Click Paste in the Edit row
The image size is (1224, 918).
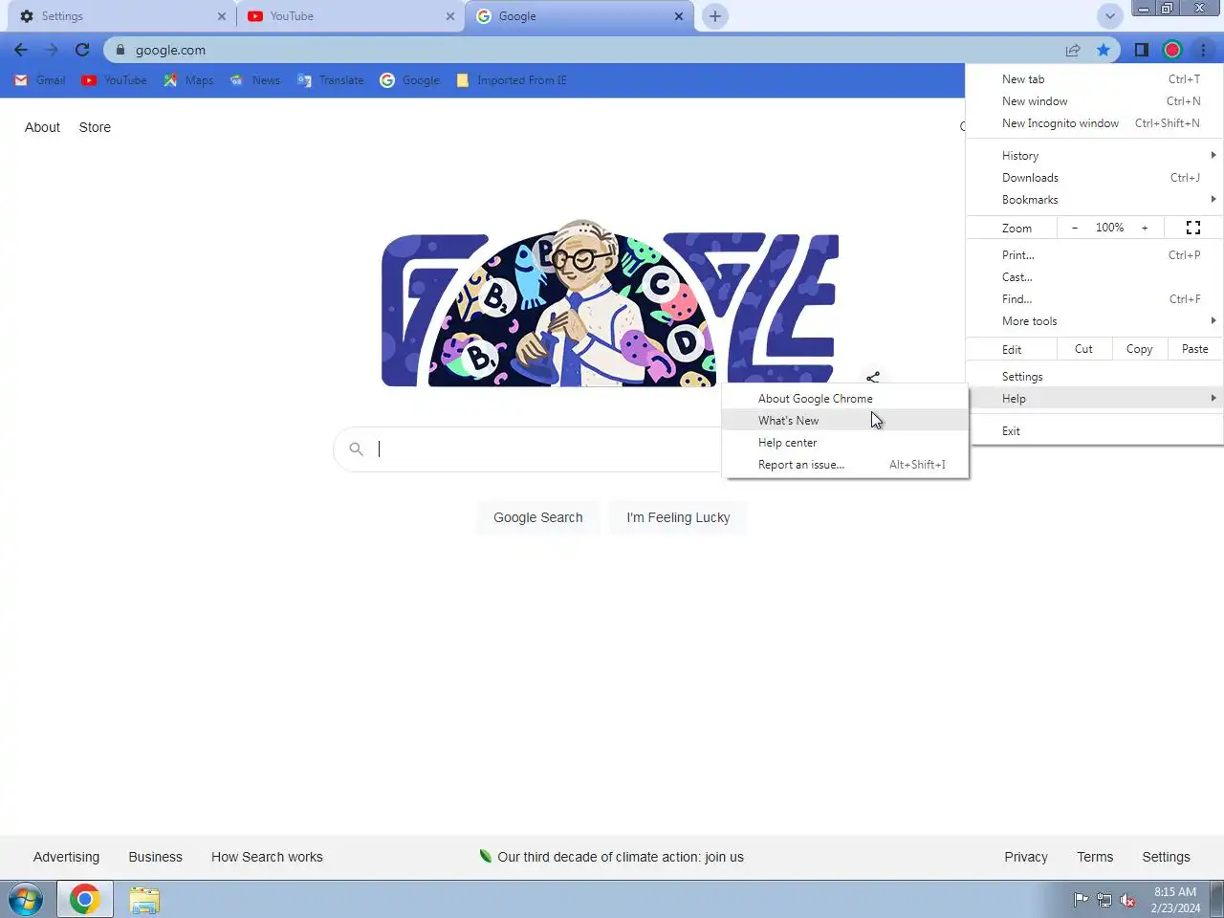pyautogui.click(x=1195, y=349)
